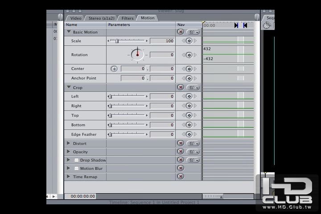Image resolution: width=321 pixels, height=214 pixels.
Task: Open Distort keyframe options dropdown
Action: point(193,144)
